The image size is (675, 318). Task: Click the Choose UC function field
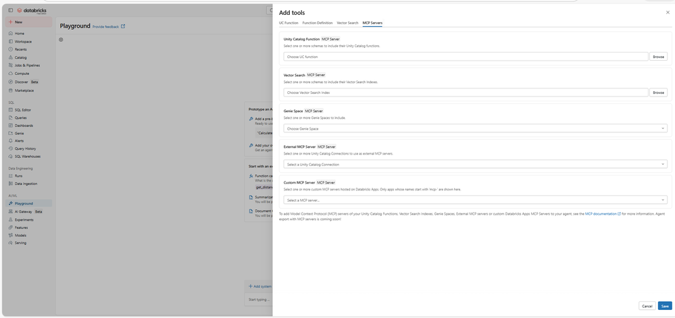coord(466,56)
